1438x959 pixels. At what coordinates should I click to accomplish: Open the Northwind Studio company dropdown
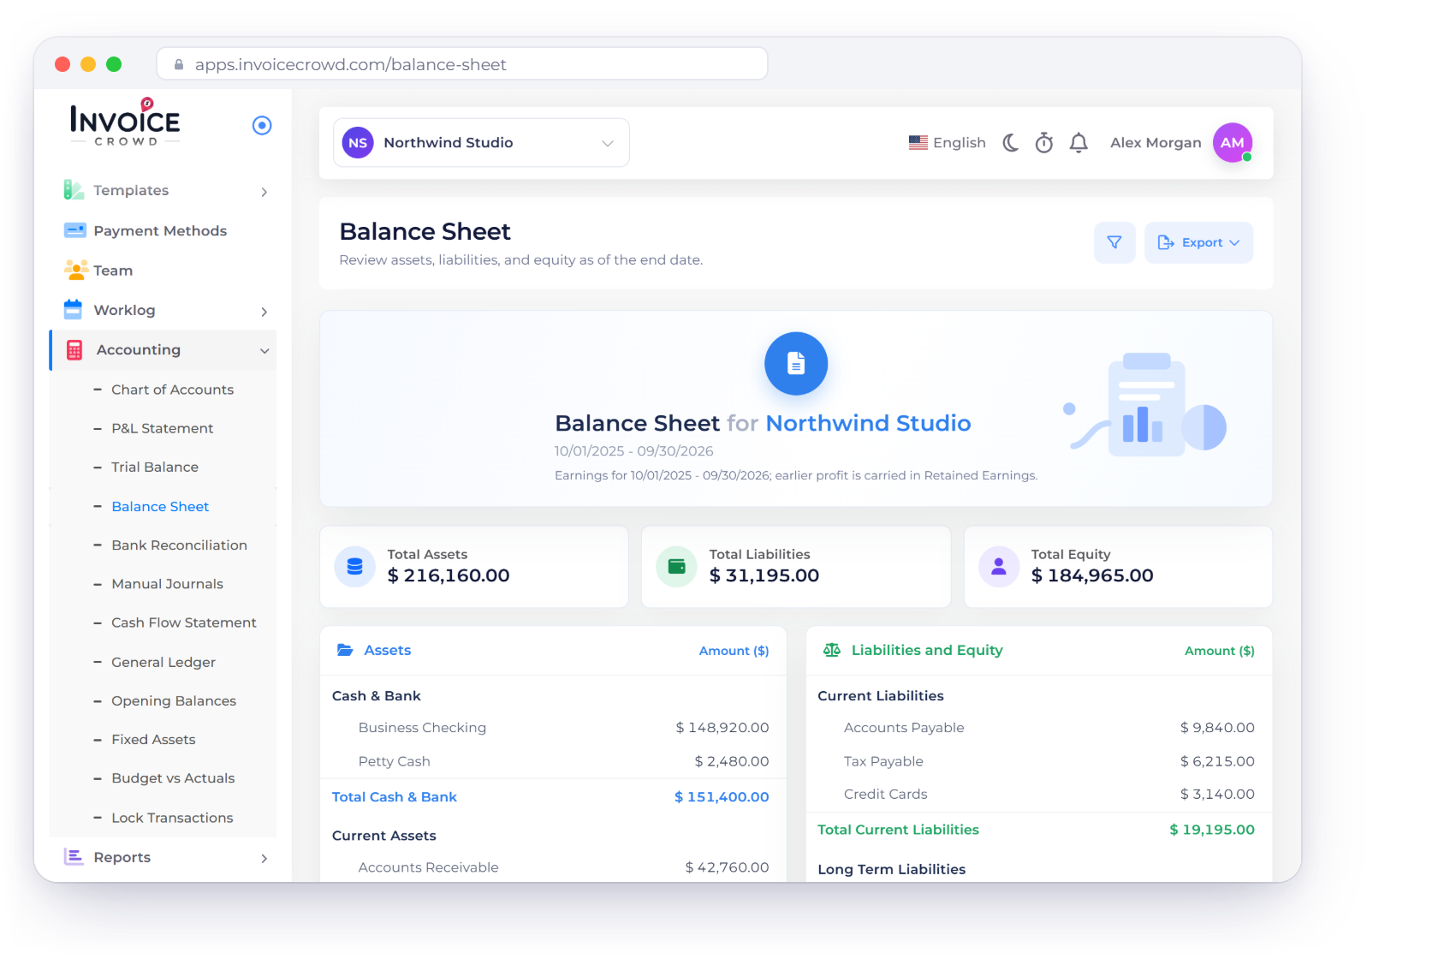tap(481, 143)
